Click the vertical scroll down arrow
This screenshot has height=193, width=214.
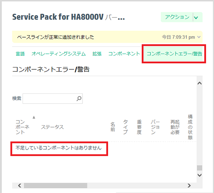pyautogui.click(x=200, y=175)
